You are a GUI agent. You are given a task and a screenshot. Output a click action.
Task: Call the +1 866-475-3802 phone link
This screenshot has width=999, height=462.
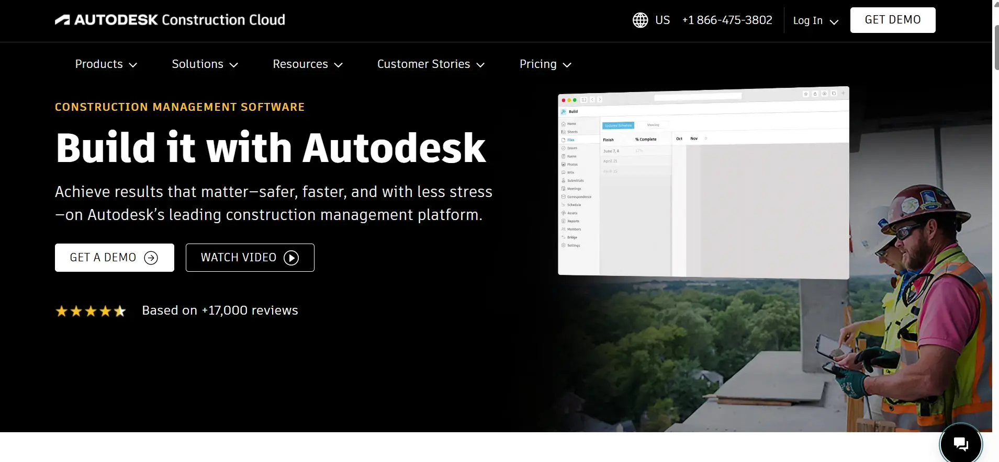tap(727, 20)
